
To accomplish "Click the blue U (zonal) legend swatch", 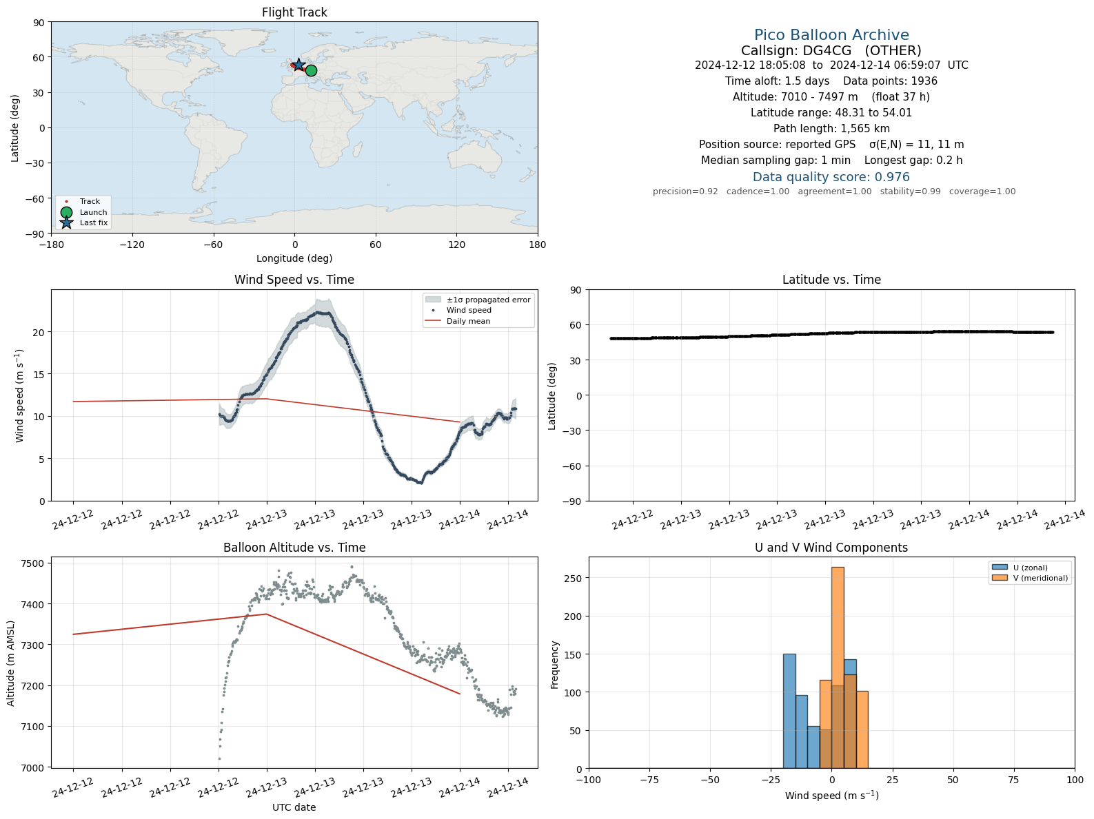I will 1000,568.
